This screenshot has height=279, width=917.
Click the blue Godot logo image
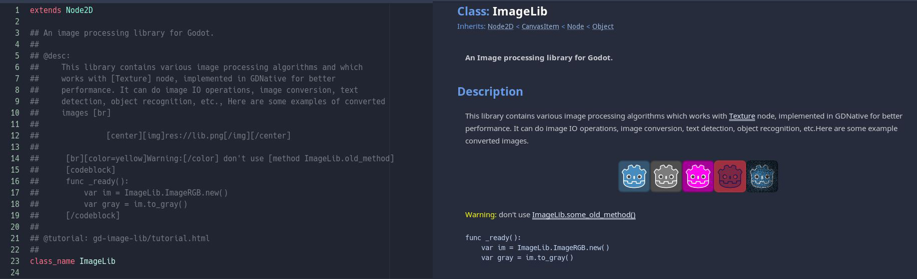tap(634, 176)
